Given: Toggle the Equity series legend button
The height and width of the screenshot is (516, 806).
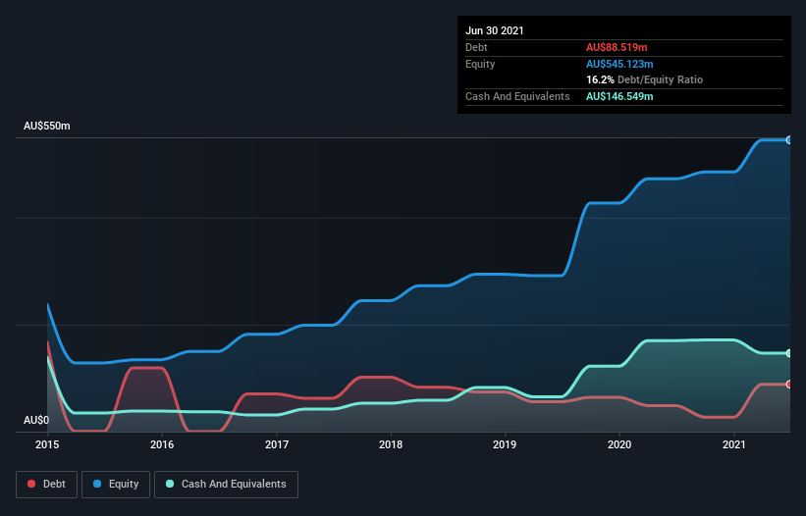Looking at the screenshot, I should [x=116, y=485].
